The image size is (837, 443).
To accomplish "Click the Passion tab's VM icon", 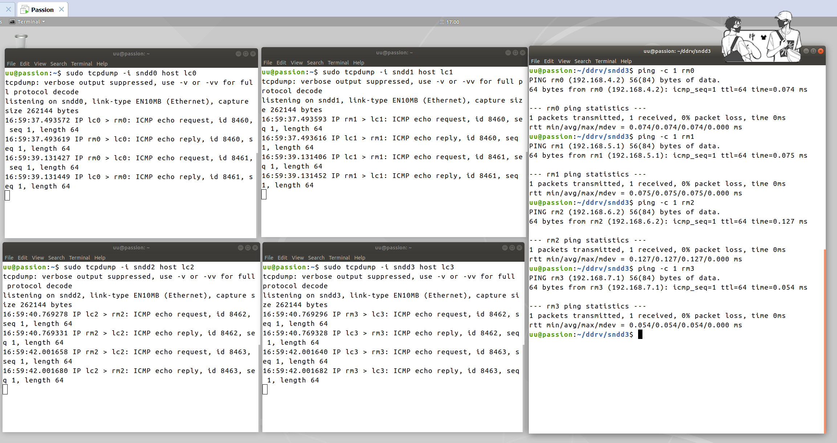I will [x=25, y=9].
